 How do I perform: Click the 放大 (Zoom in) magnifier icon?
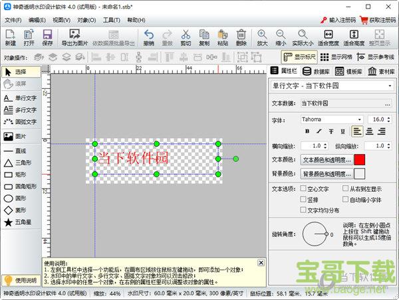[x=263, y=37]
